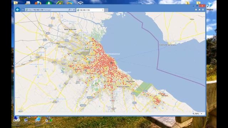Click the San Miguel map label

[78, 54]
